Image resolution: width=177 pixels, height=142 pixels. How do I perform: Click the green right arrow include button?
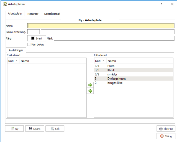pyautogui.click(x=90, y=85)
